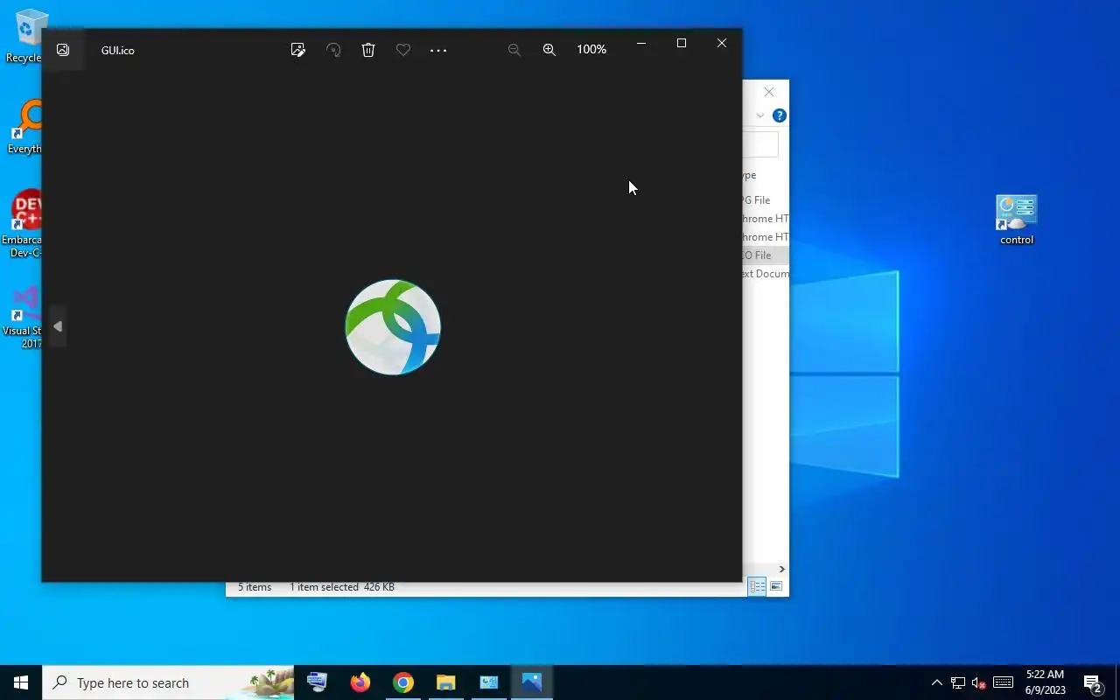Click the displayed GUI.ico icon image

(x=393, y=327)
